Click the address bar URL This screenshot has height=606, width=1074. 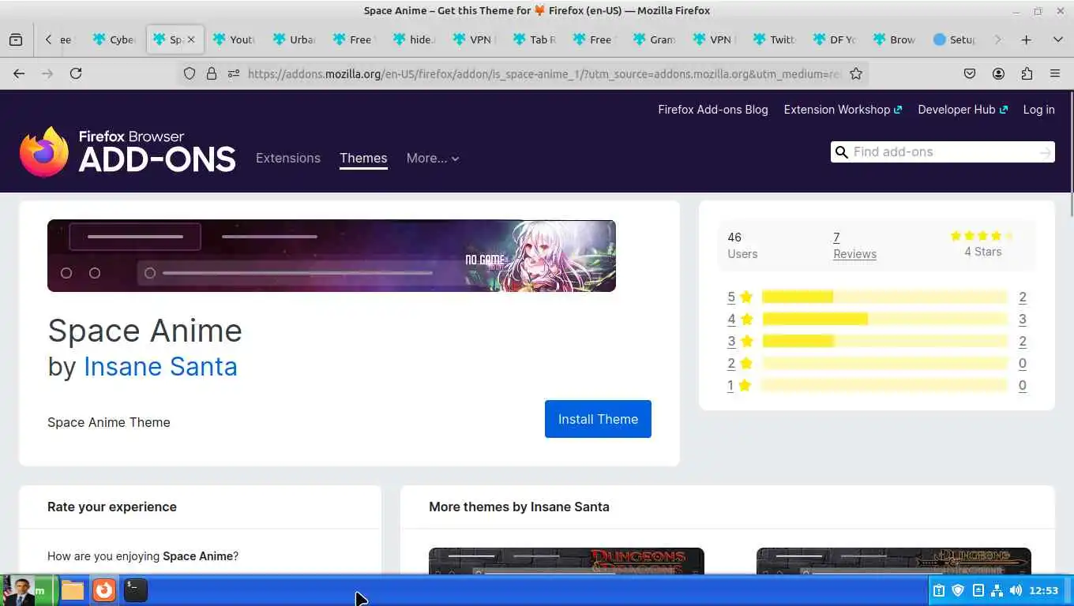545,73
